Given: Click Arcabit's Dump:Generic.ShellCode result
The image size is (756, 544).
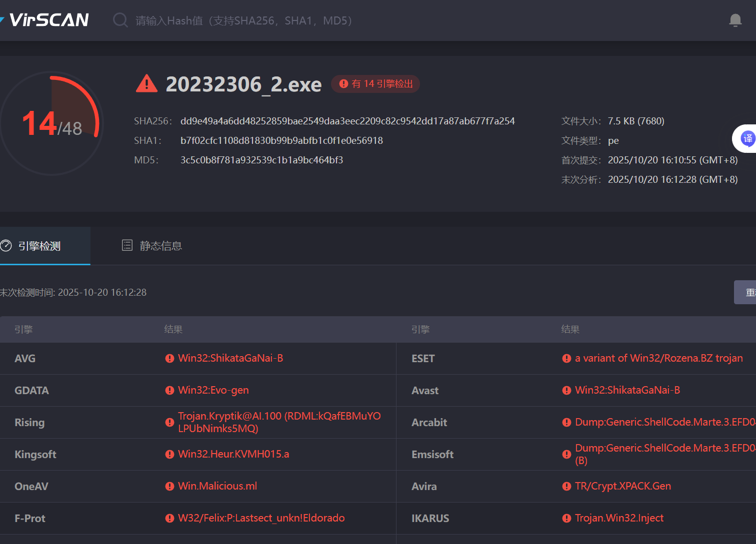Looking at the screenshot, I should pos(665,422).
